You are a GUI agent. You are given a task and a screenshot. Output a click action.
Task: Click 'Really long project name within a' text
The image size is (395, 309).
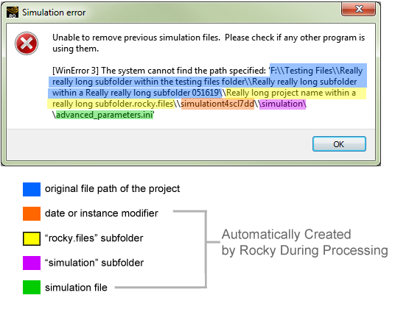(x=291, y=93)
